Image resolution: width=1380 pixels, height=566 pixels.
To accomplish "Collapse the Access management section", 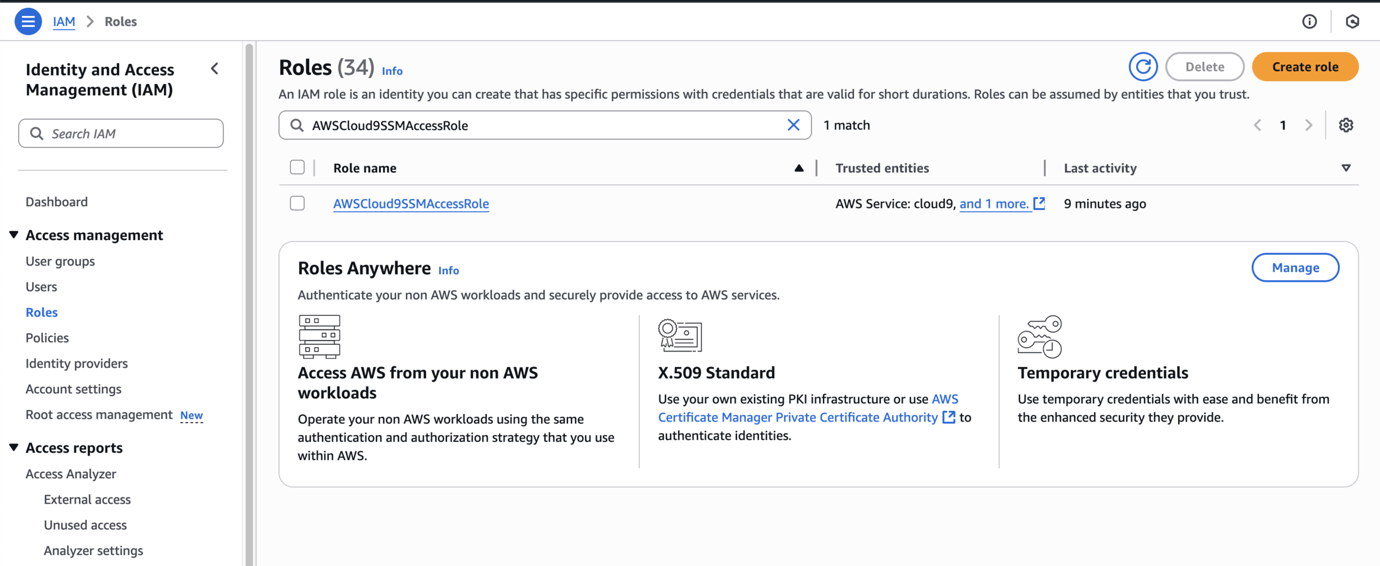I will (x=14, y=235).
